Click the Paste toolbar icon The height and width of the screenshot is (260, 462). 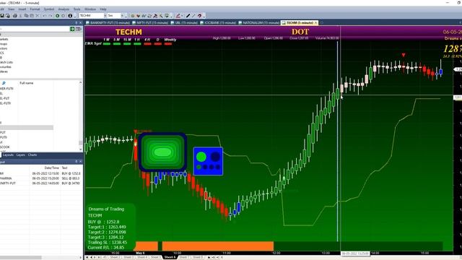coord(32,16)
